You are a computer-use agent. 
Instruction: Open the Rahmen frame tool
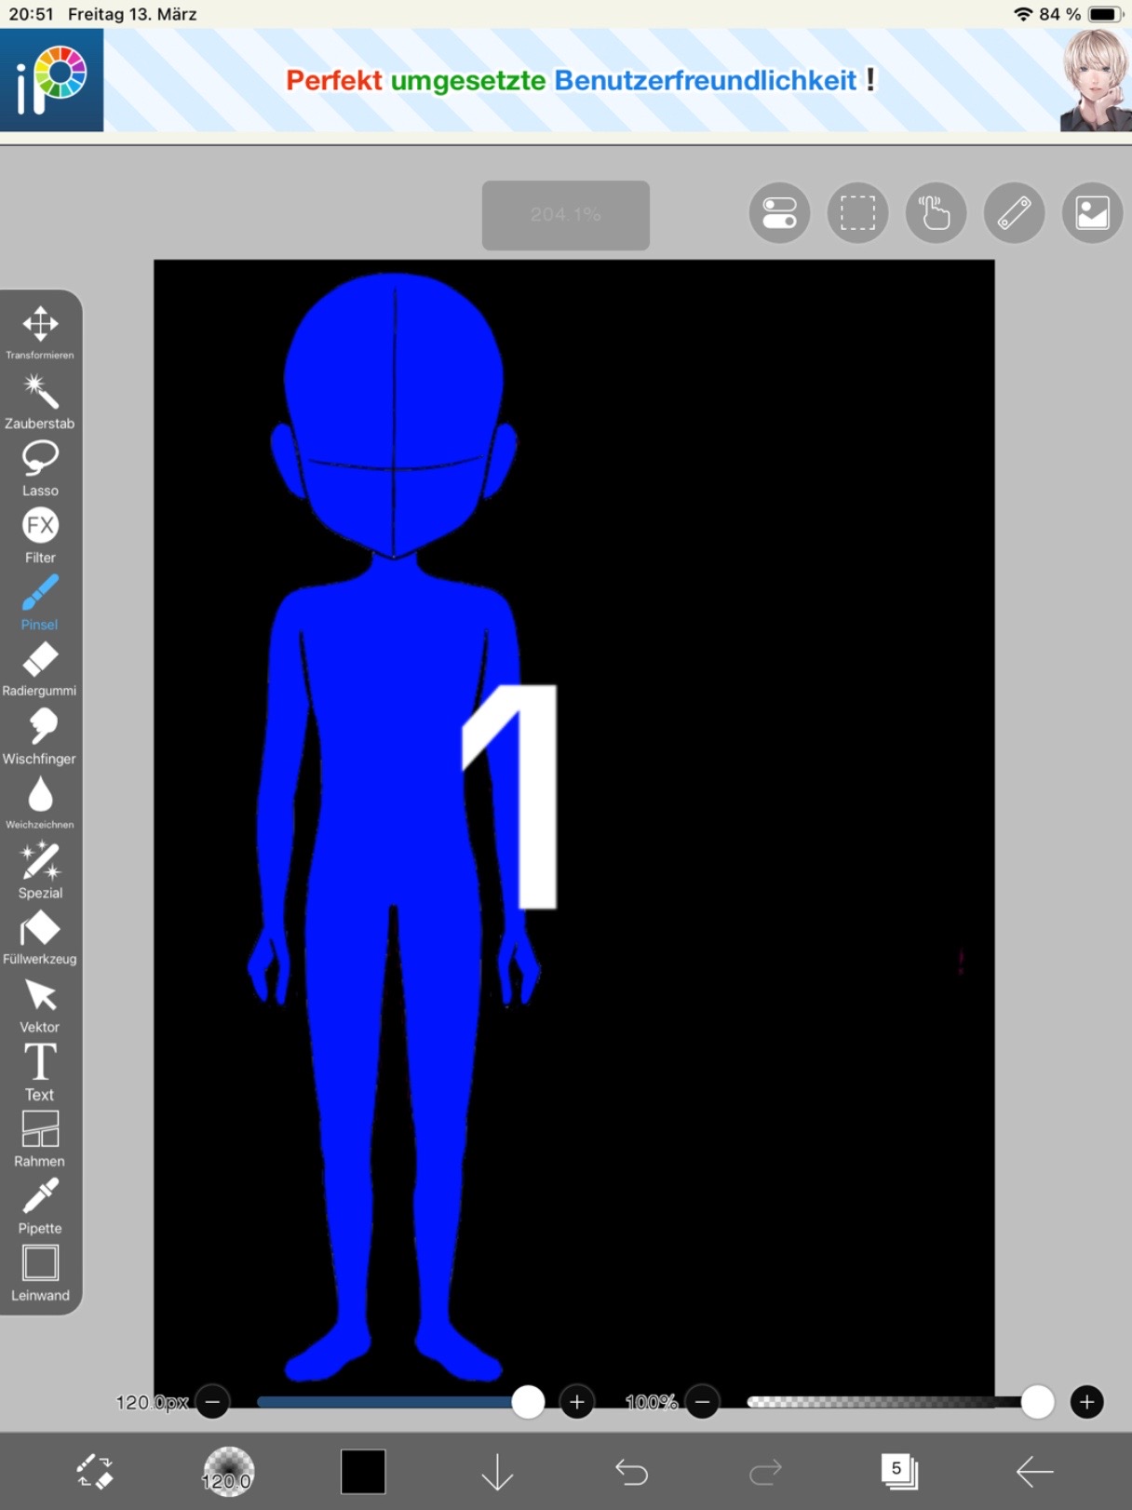pyautogui.click(x=40, y=1139)
